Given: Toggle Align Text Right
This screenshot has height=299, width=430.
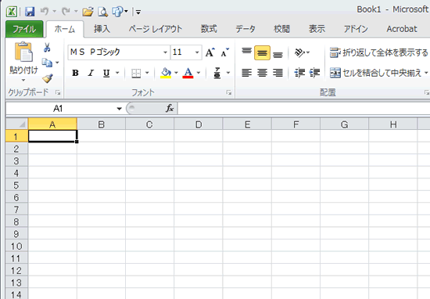Looking at the screenshot, I should point(278,73).
